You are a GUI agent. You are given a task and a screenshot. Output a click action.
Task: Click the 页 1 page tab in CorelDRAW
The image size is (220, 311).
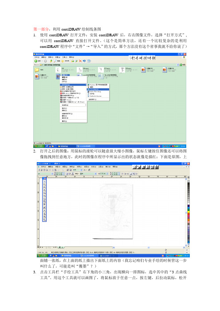coord(61,247)
